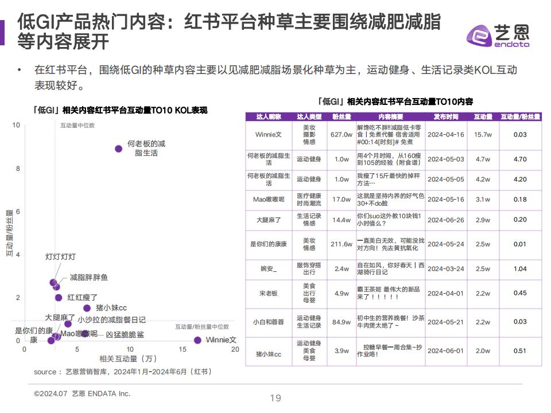Click the endata logo
Viewport: 551px width, 413px height.
[x=498, y=36]
